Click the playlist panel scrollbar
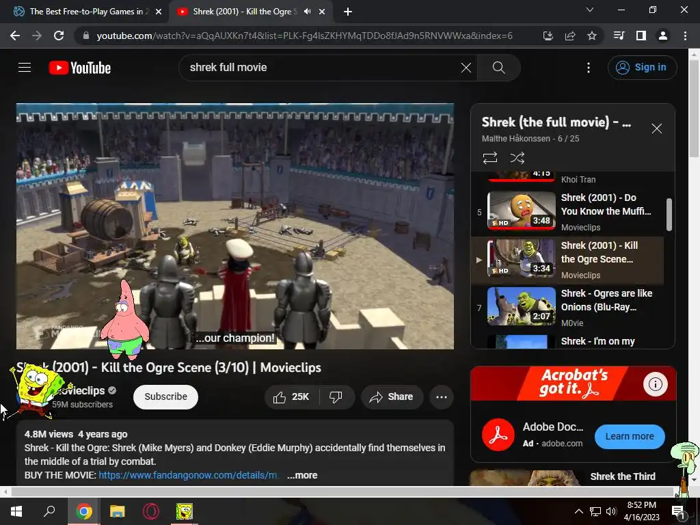This screenshot has width=700, height=525. (x=669, y=214)
